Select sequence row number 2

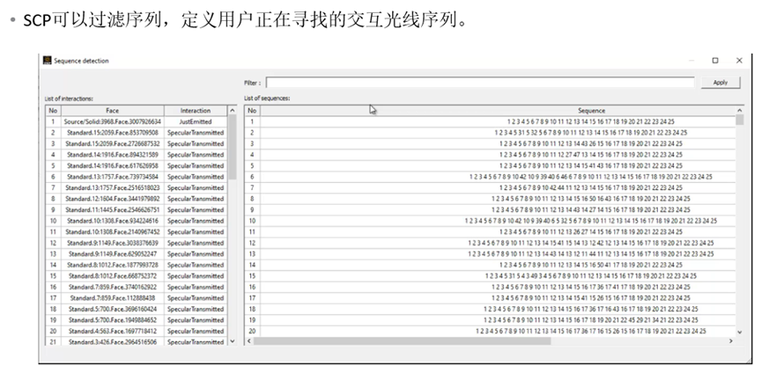pos(490,133)
